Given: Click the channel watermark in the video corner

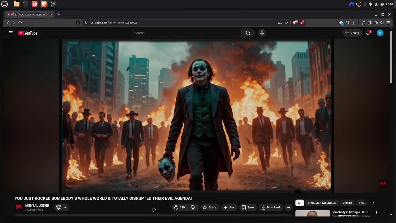Looking at the screenshot, I should pyautogui.click(x=383, y=184).
